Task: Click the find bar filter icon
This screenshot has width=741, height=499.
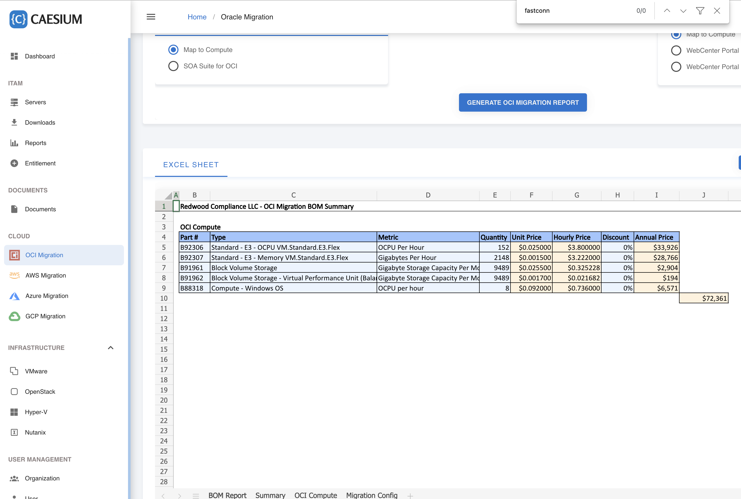Action: tap(700, 10)
